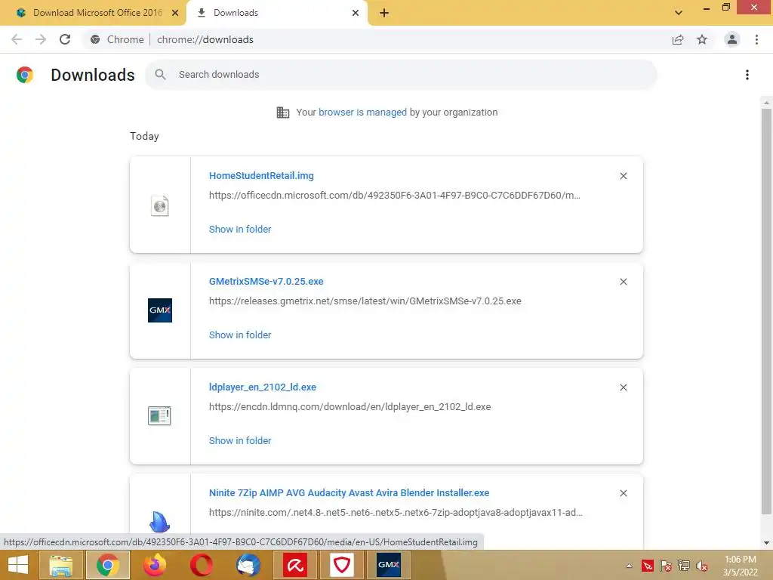
Task: Click the ldplayer installer file icon
Action: tap(159, 416)
